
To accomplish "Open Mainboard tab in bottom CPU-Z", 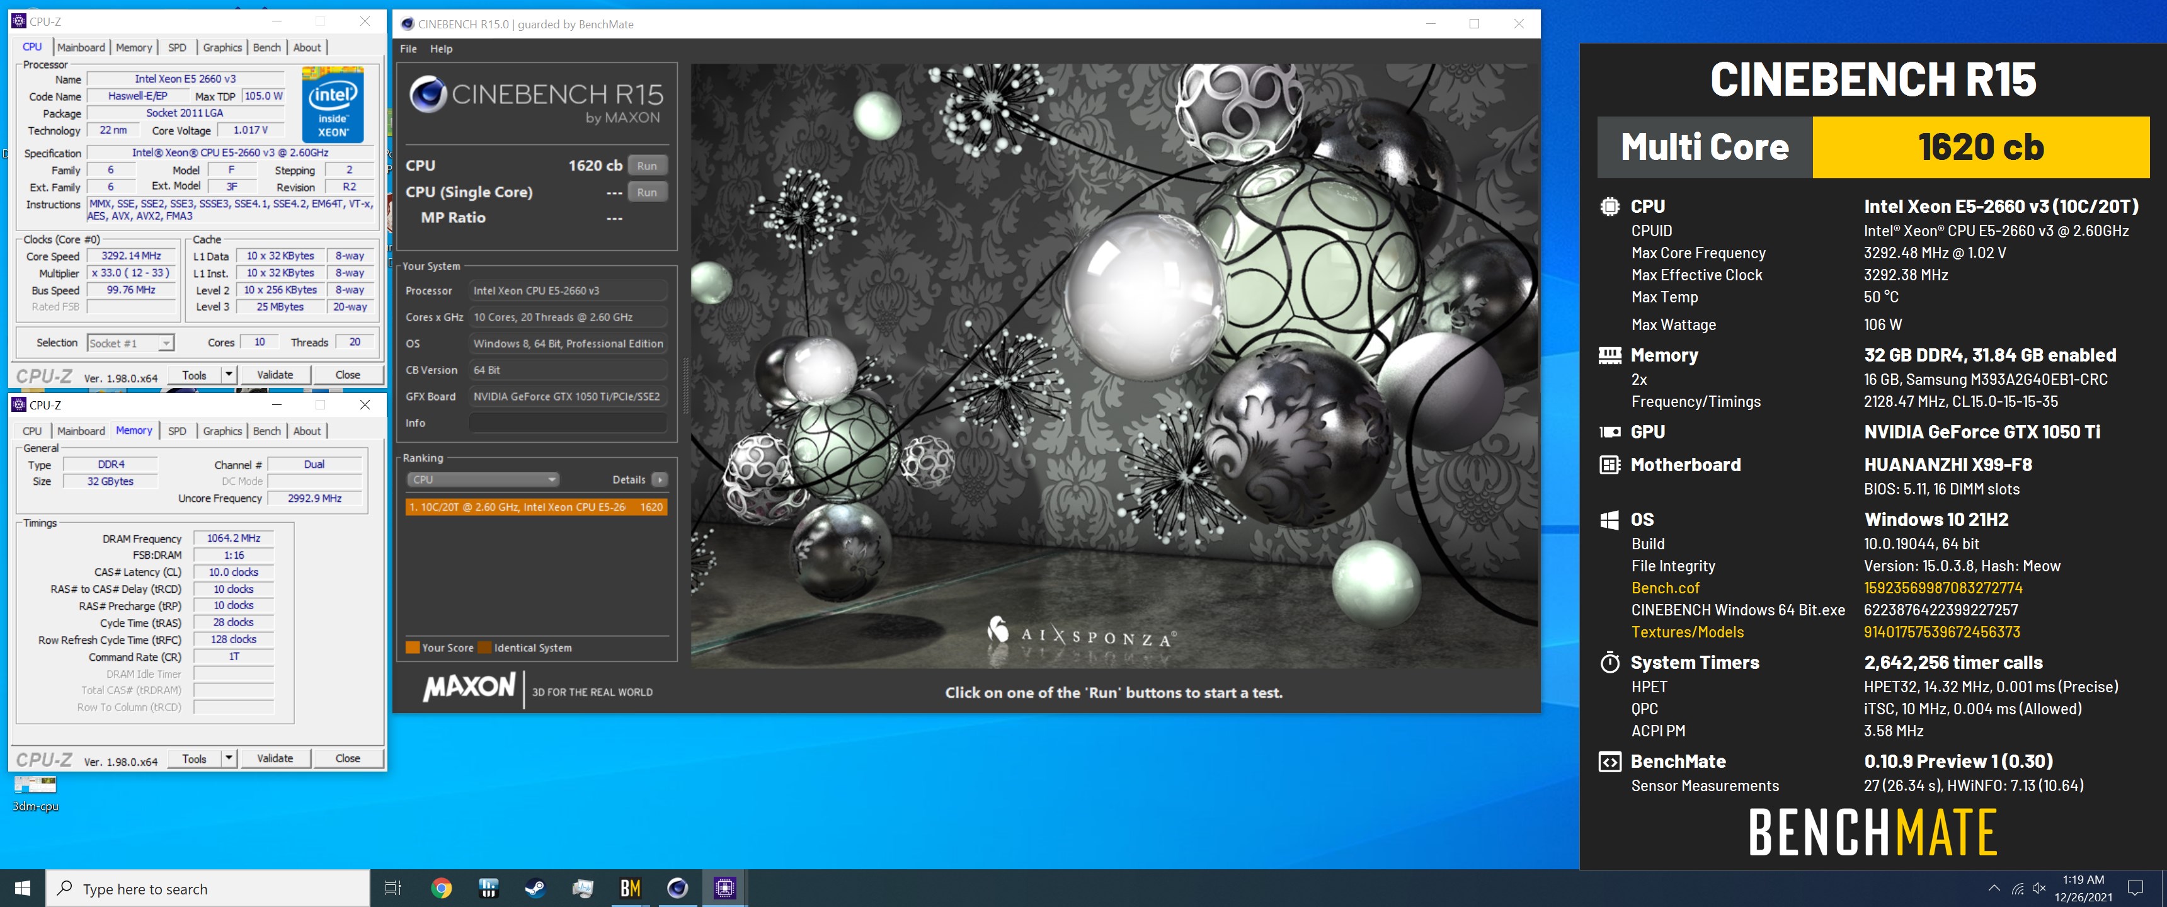I will coord(81,431).
